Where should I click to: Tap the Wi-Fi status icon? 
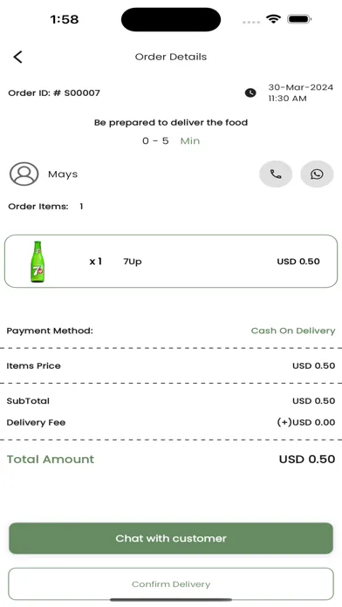point(273,19)
